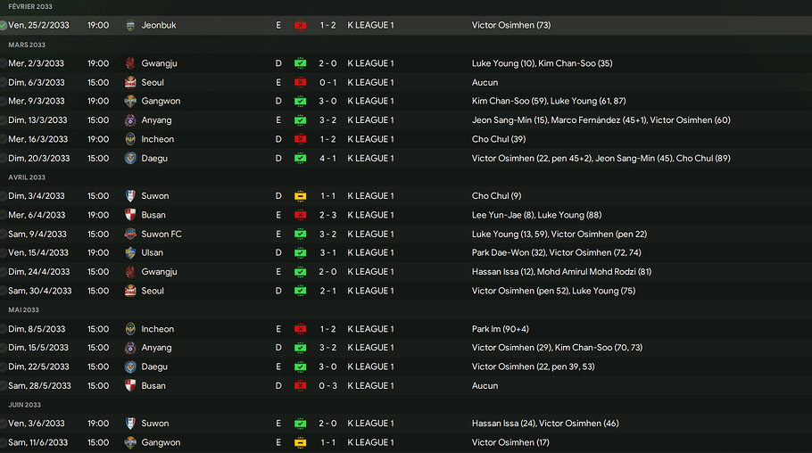Click the Anyang badge in the 13/3/2033 row
Screen dimensions: 812x453
[131, 120]
